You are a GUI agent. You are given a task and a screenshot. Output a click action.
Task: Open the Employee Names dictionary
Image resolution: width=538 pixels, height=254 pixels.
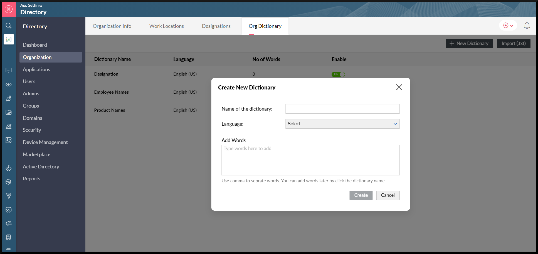111,92
